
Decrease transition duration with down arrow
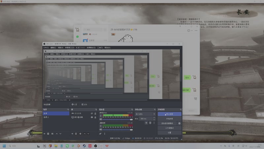(154, 120)
